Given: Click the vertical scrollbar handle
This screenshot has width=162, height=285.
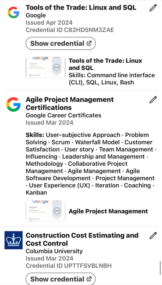Looking at the screenshot, I should 160,268.
